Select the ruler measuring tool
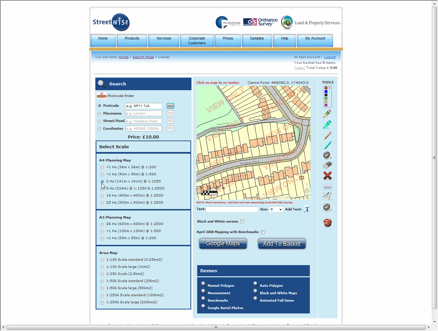This screenshot has width=438, height=331. 327,186
